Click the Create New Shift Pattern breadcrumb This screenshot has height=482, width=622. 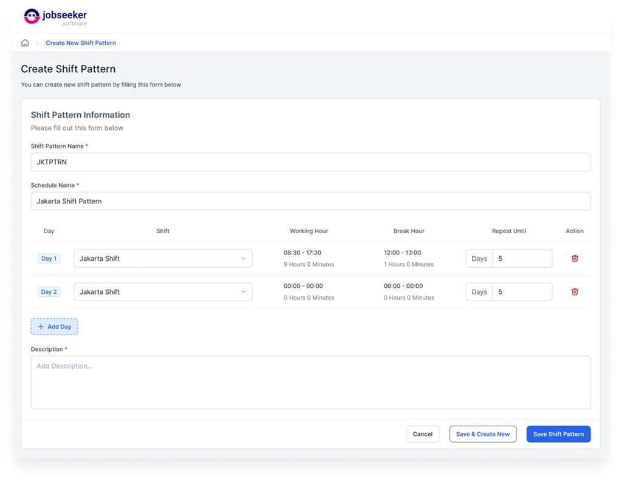pyautogui.click(x=81, y=43)
